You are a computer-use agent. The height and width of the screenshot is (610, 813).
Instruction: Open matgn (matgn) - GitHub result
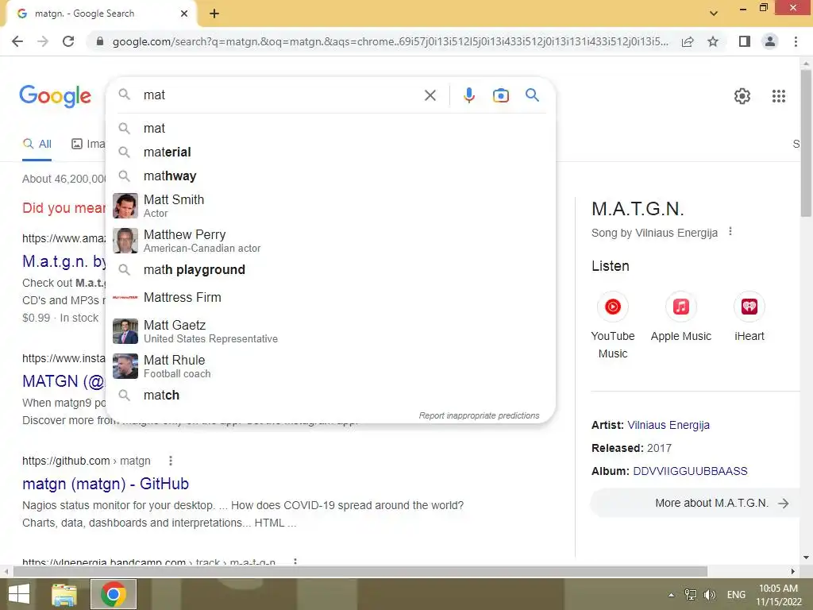[106, 484]
